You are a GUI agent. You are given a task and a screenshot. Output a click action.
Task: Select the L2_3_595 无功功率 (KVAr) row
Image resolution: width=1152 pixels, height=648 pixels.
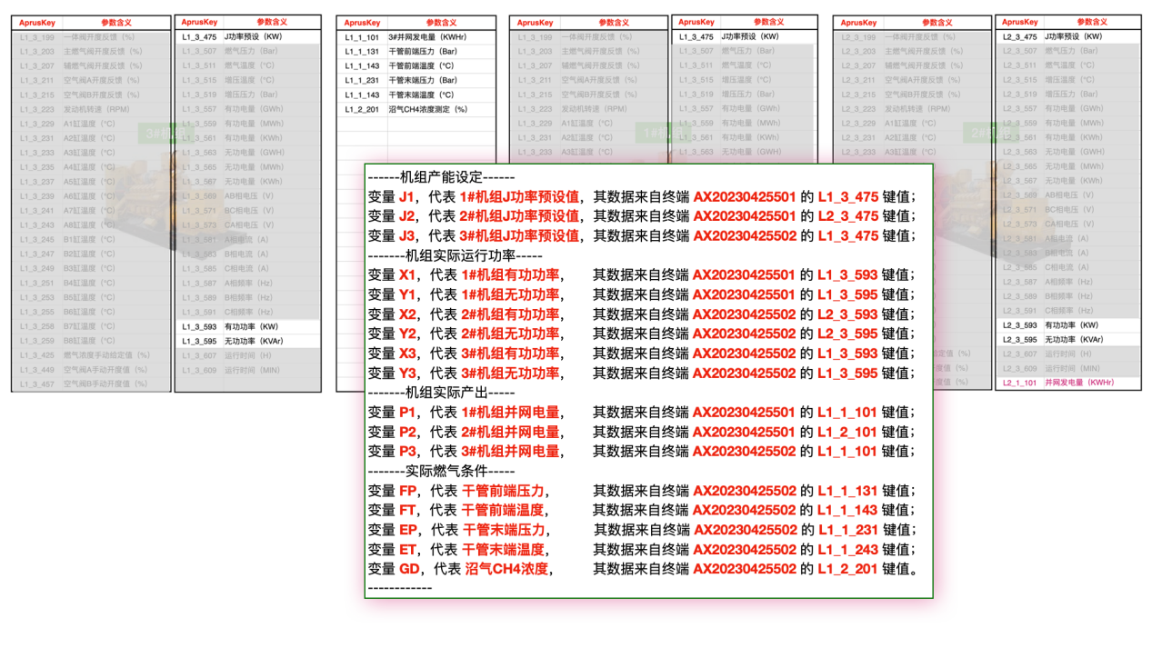(1067, 340)
